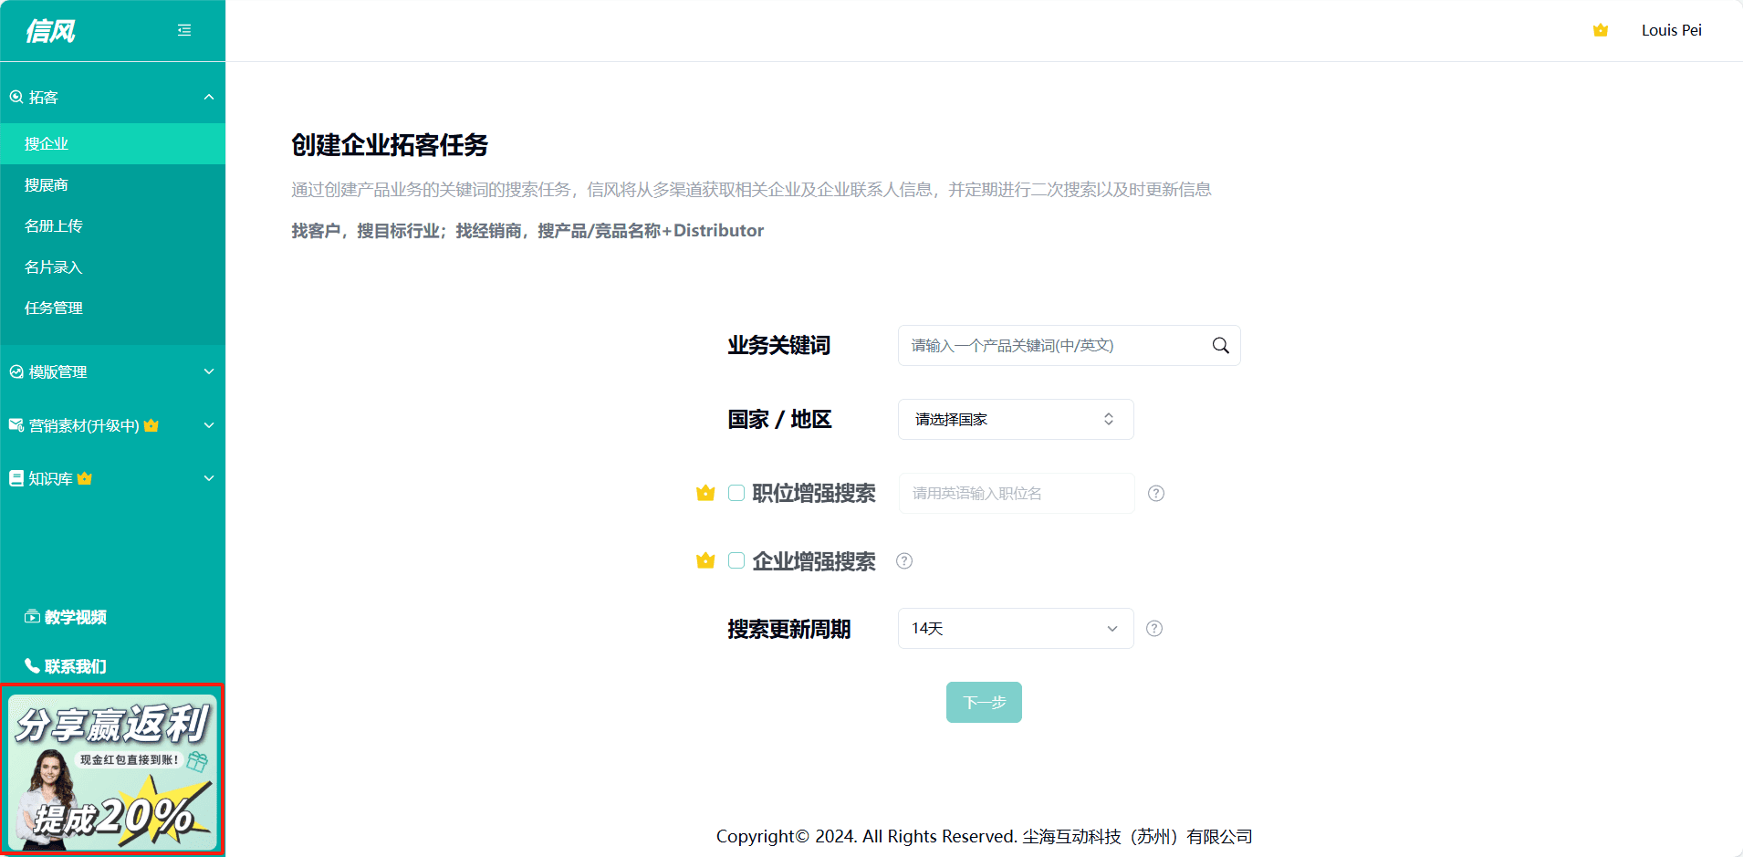This screenshot has height=857, width=1743.
Task: Collapse the 拓客 menu section
Action: pyautogui.click(x=209, y=97)
